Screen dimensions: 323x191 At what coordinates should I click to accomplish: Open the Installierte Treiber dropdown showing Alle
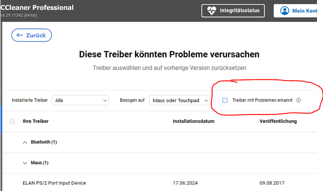(80, 100)
